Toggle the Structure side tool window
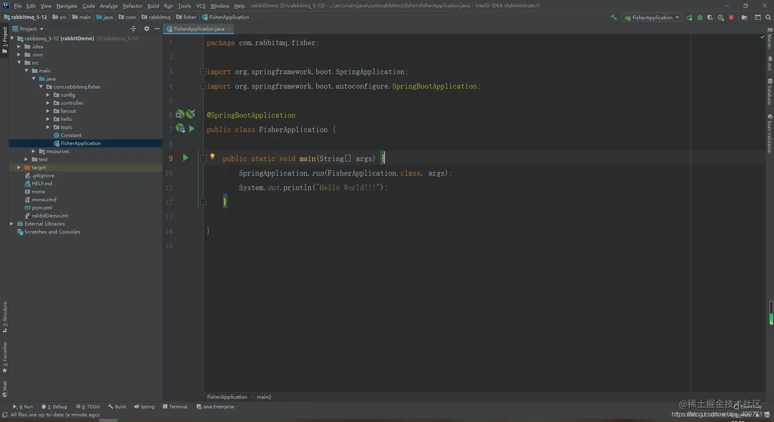Viewport: 774px width, 422px height. click(5, 317)
